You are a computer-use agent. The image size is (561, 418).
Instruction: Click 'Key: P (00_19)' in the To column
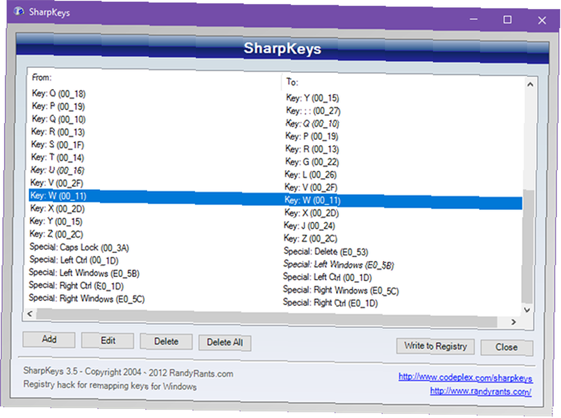click(x=311, y=136)
